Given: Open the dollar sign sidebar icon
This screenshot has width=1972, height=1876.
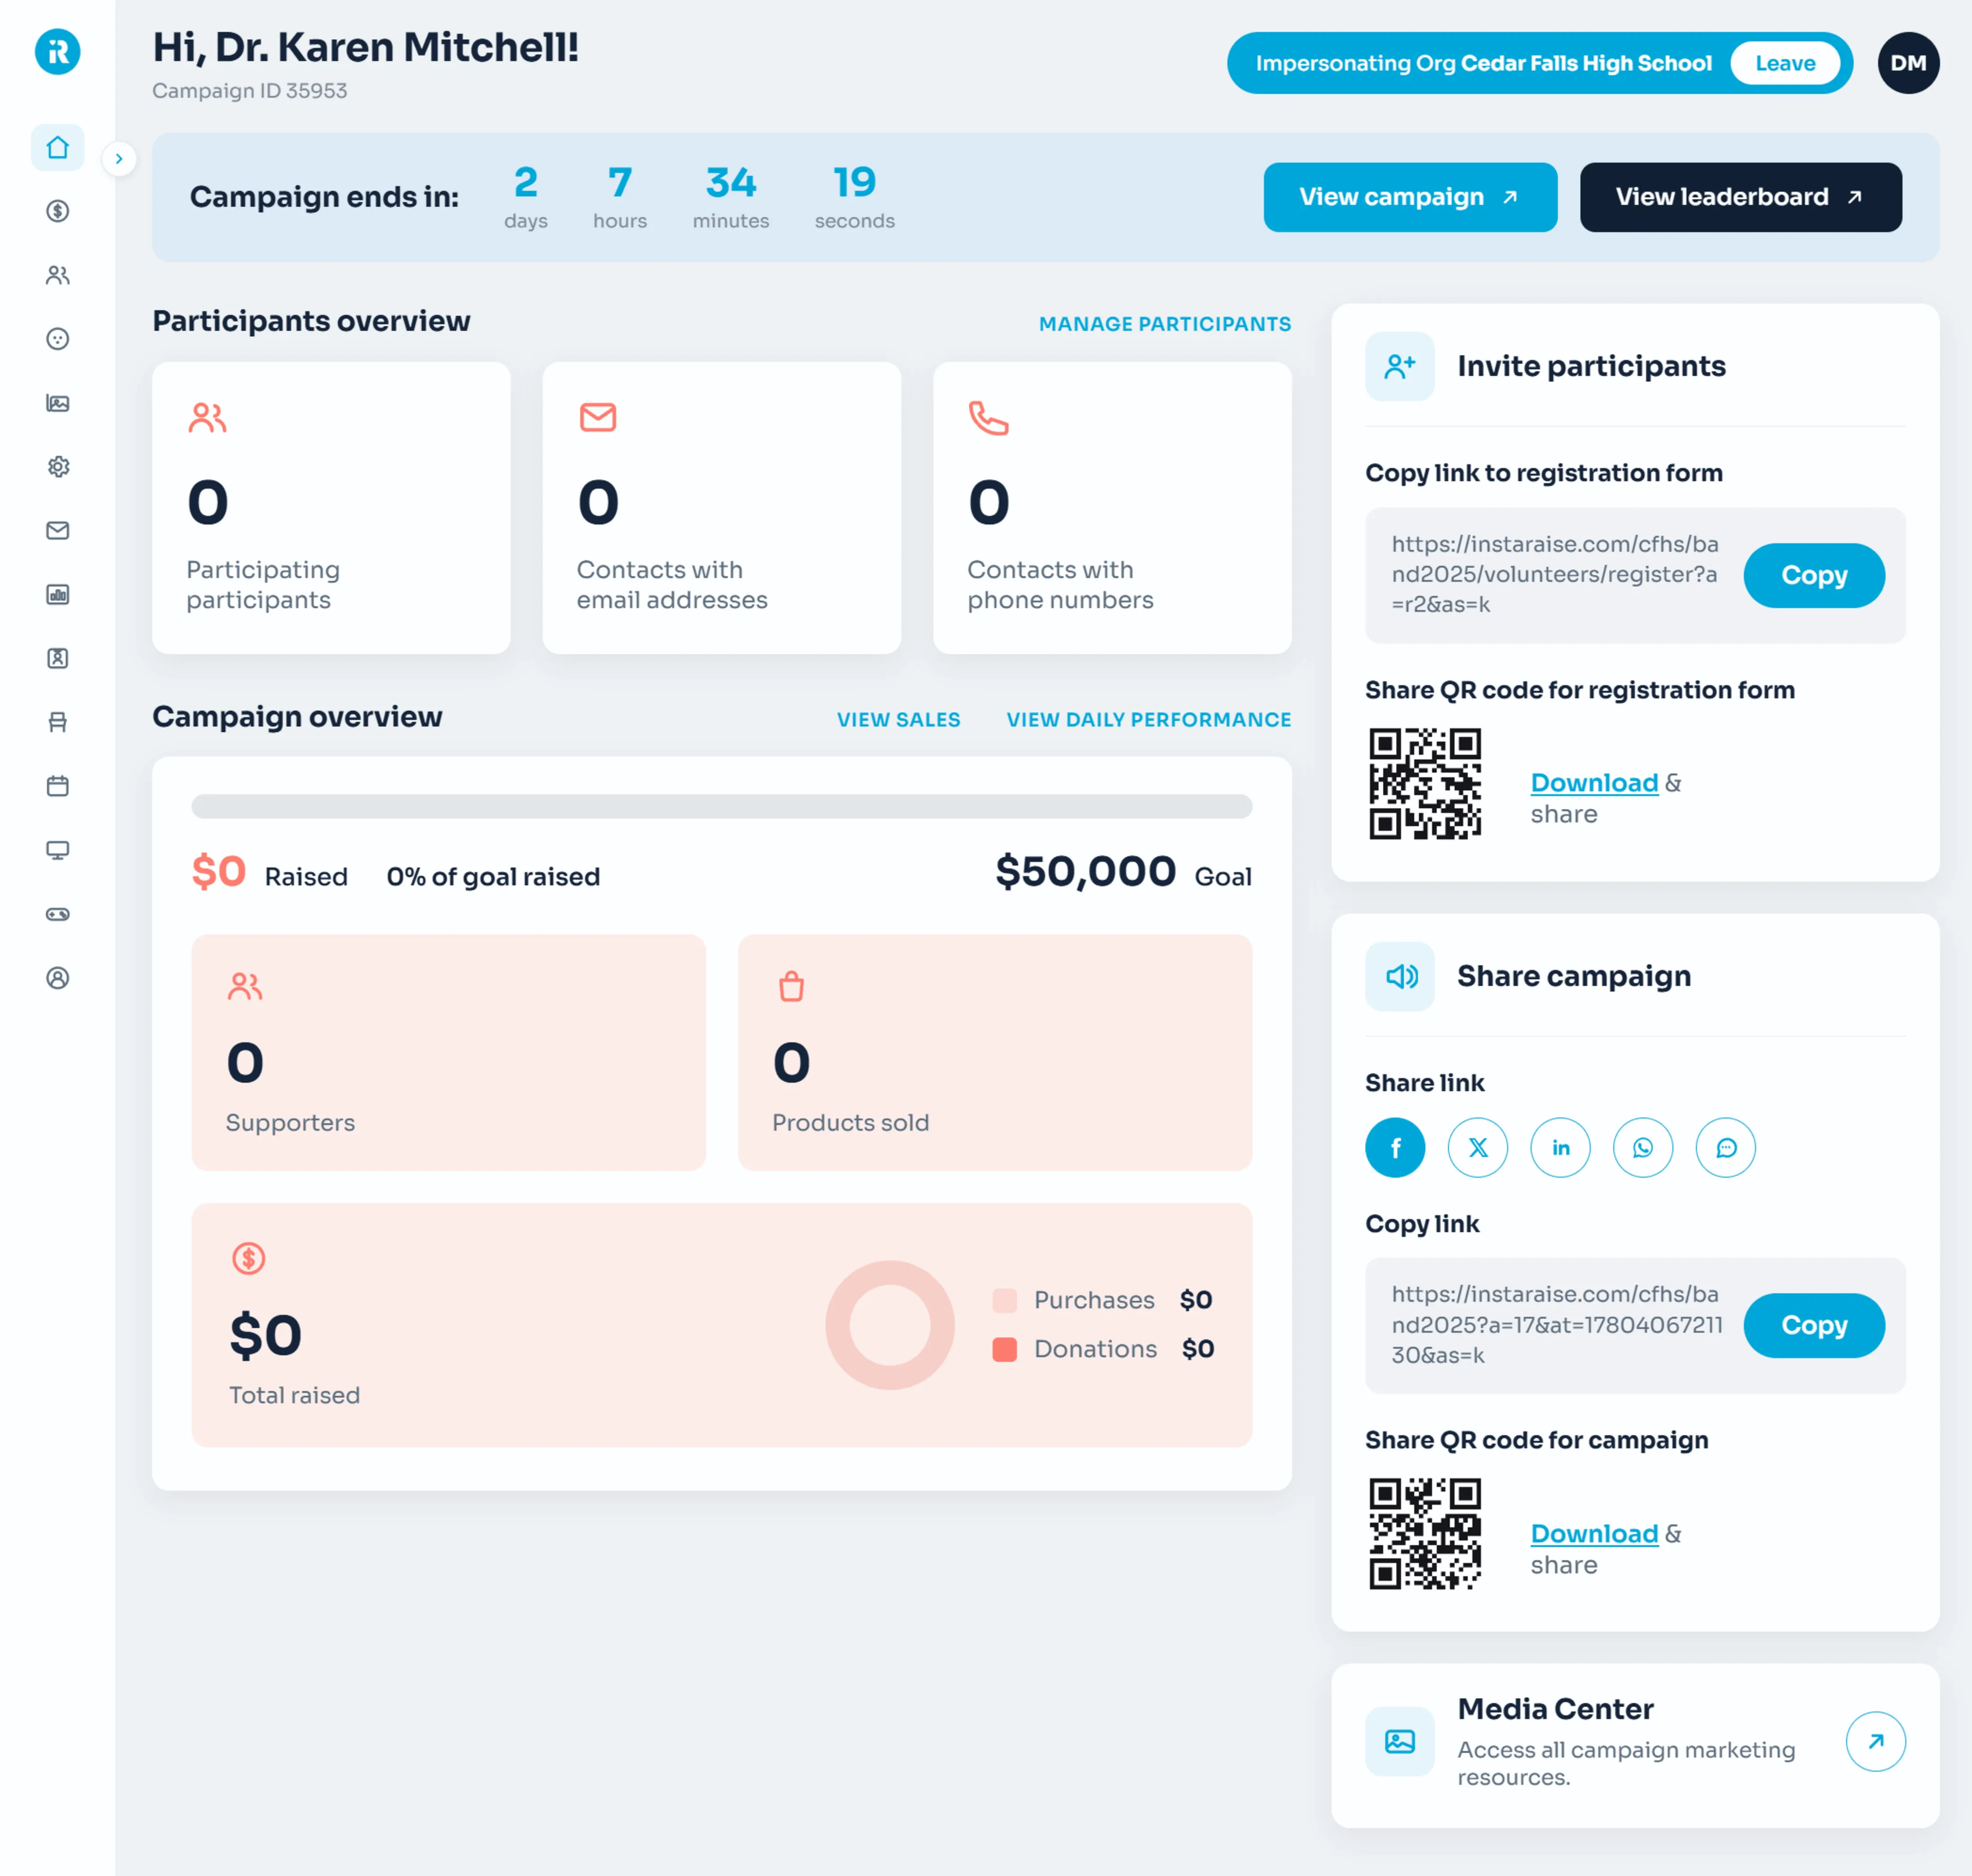Looking at the screenshot, I should tap(57, 211).
